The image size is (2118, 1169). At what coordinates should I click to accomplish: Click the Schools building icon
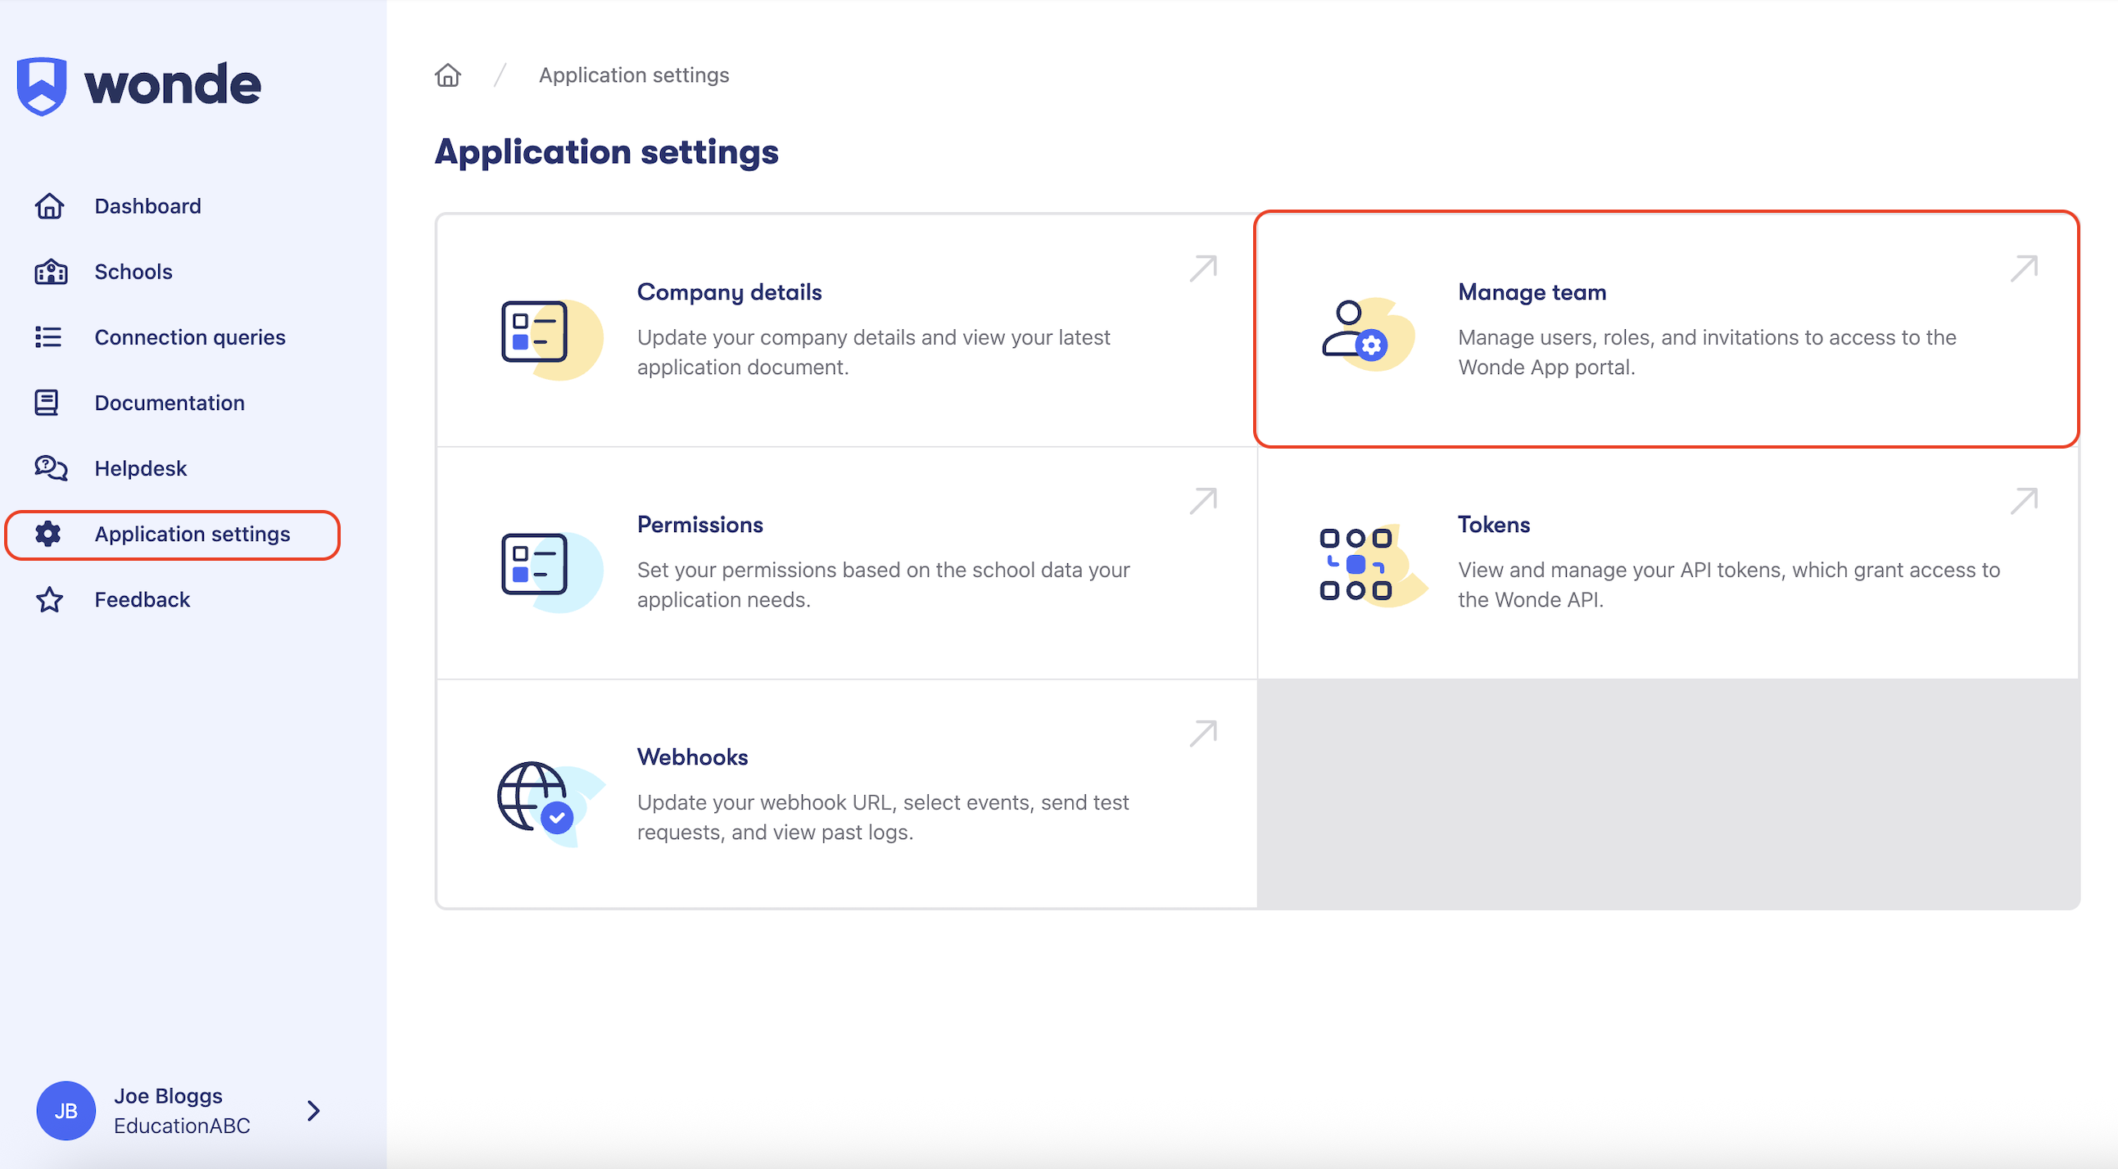(50, 271)
